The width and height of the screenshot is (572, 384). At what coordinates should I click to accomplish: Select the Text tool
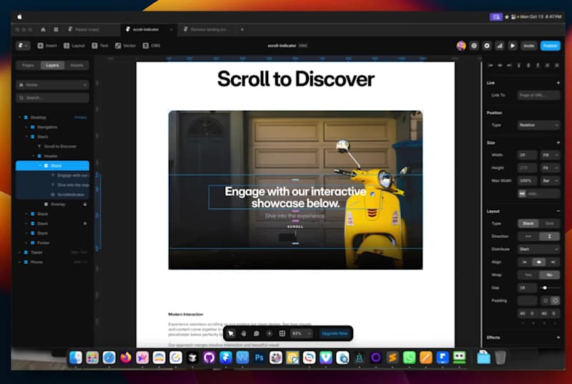click(x=100, y=46)
